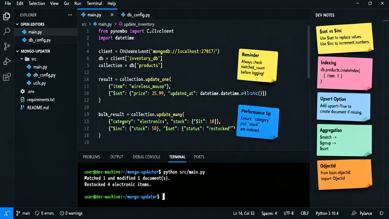The image size is (389, 219).
Task: Open the Run and Debug view
Action: (x=7, y=61)
